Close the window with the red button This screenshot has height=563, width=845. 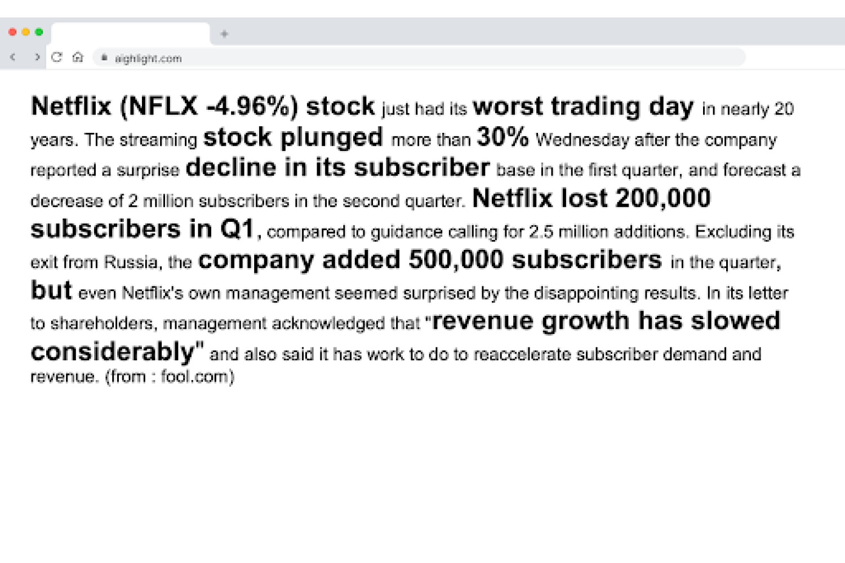pyautogui.click(x=12, y=32)
